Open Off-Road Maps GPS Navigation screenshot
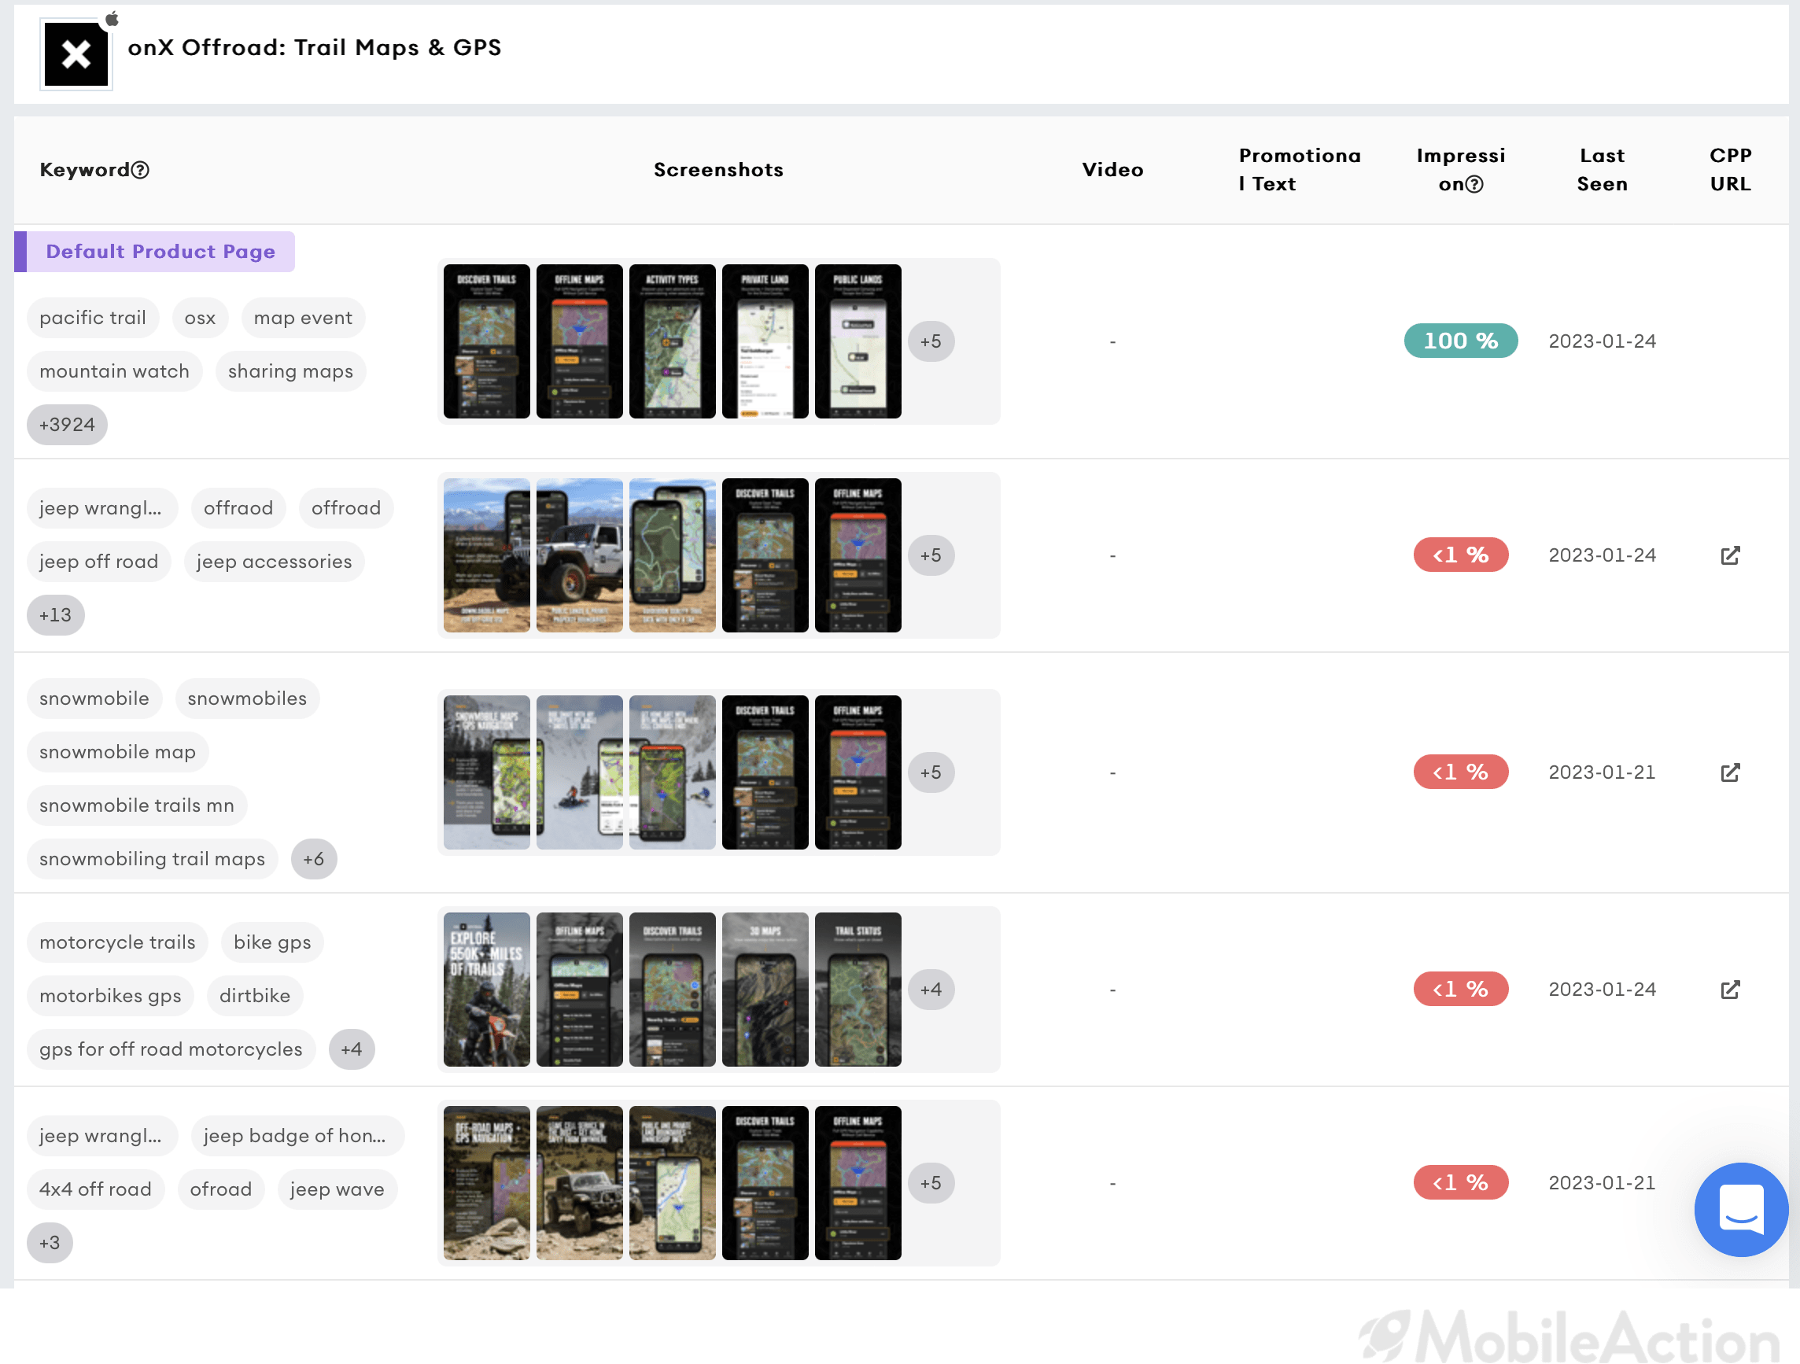The width and height of the screenshot is (1800, 1364). [487, 1182]
